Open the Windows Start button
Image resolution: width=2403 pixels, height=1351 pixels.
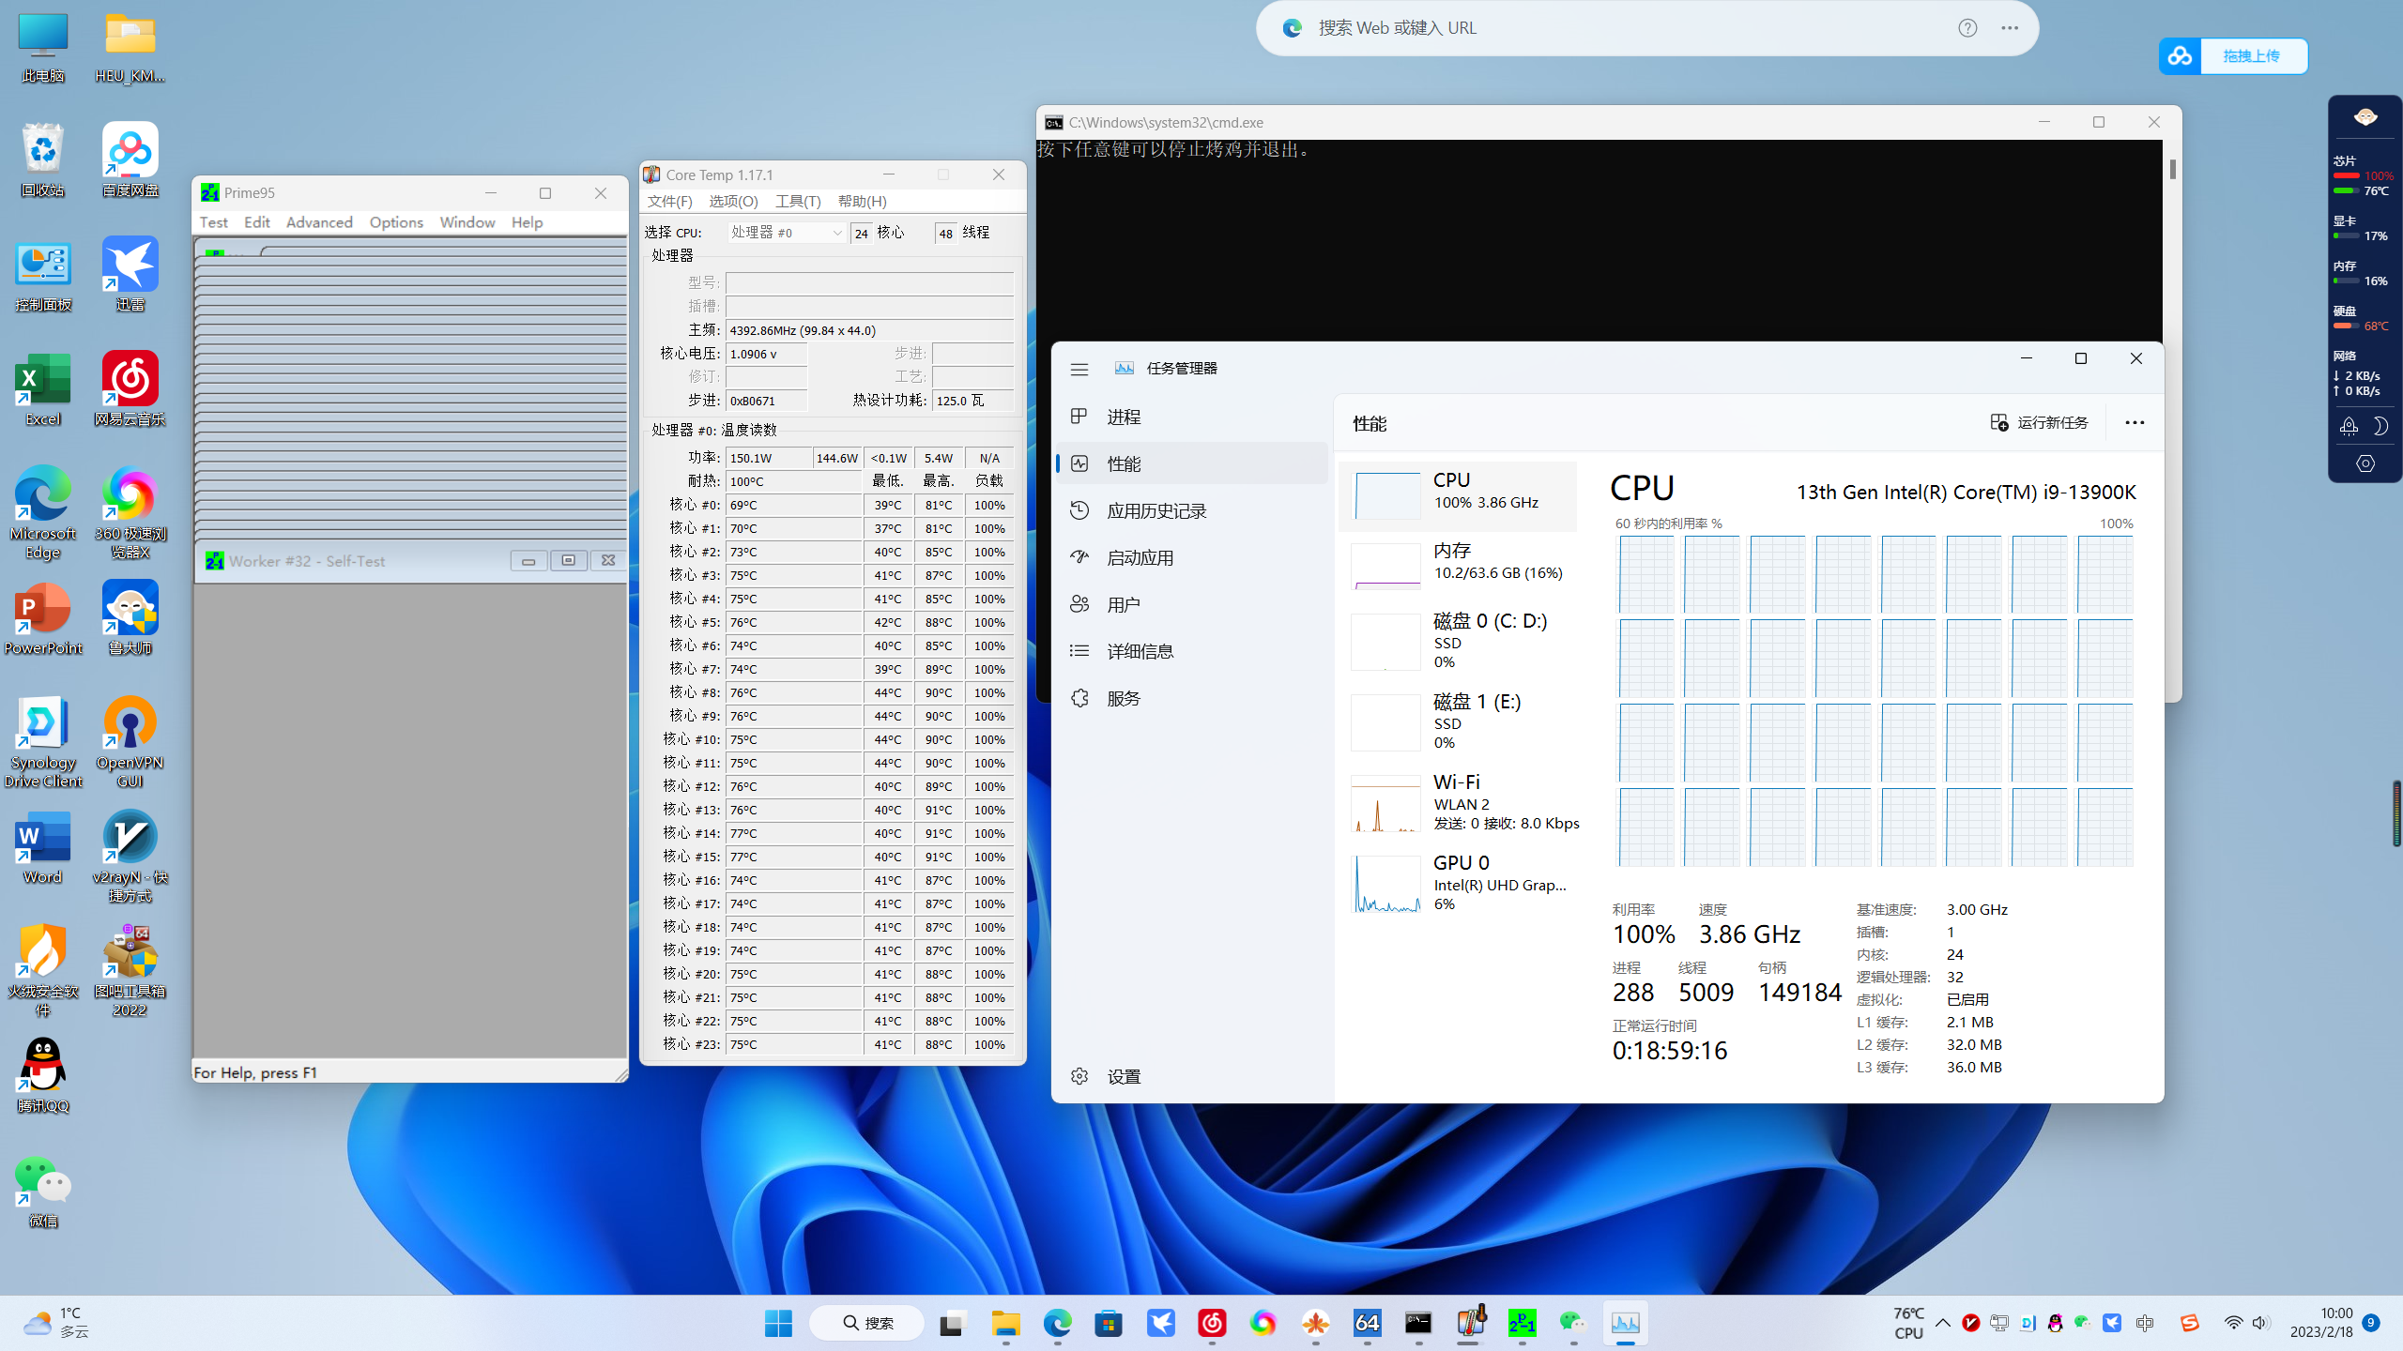click(778, 1323)
